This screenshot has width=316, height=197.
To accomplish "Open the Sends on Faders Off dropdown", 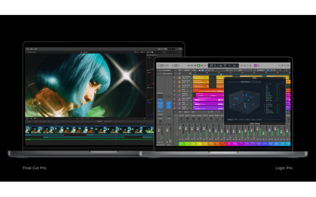I will (x=215, y=112).
